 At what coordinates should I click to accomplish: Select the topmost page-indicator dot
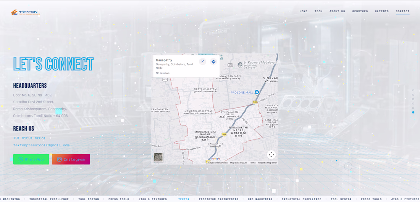tap(413, 90)
